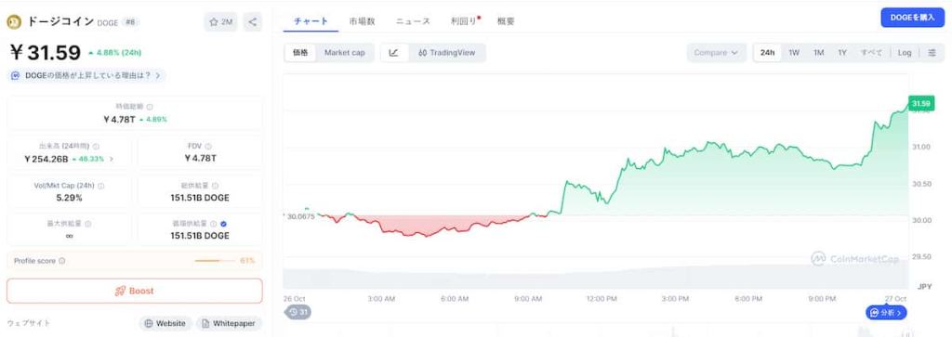This screenshot has width=952, height=337.
Task: Show info for Vol/Mkt Cap (24h)
Action: click(x=100, y=186)
